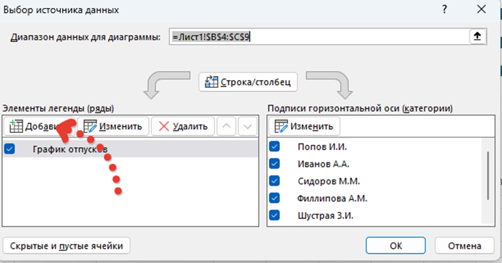
Task: Click the Скрытые и пустые ячейки button
Action: (67, 245)
